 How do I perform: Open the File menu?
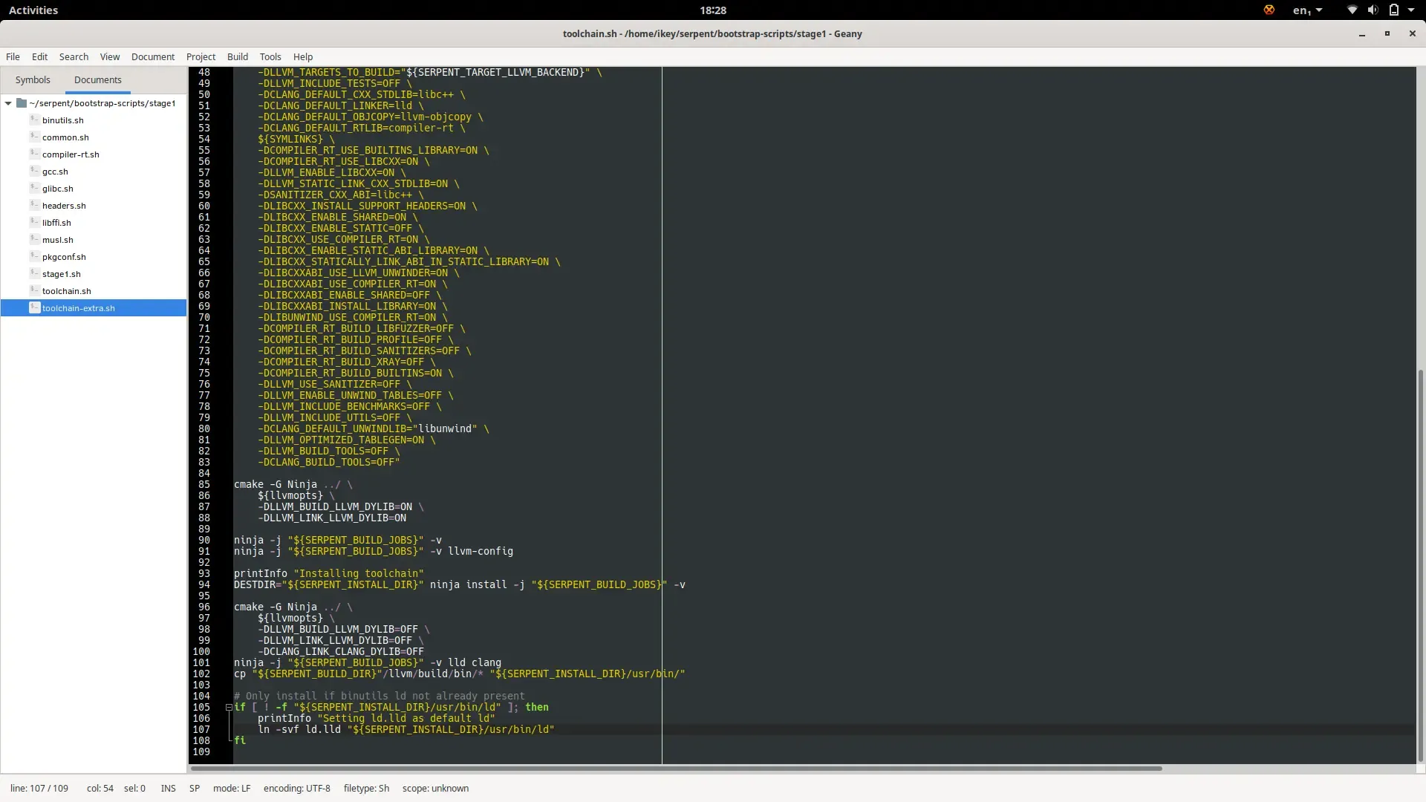tap(13, 56)
